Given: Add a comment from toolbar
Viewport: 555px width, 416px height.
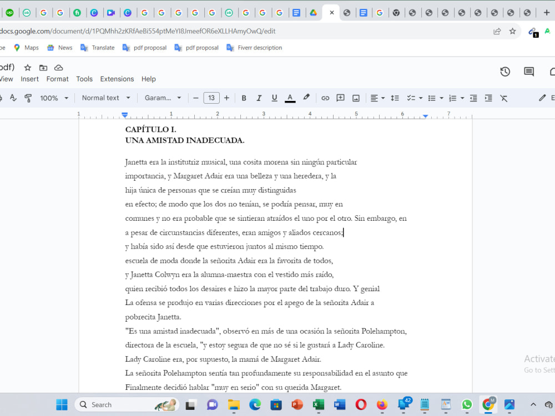Looking at the screenshot, I should (341, 98).
